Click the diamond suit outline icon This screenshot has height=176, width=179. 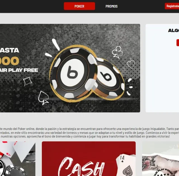coord(28,81)
